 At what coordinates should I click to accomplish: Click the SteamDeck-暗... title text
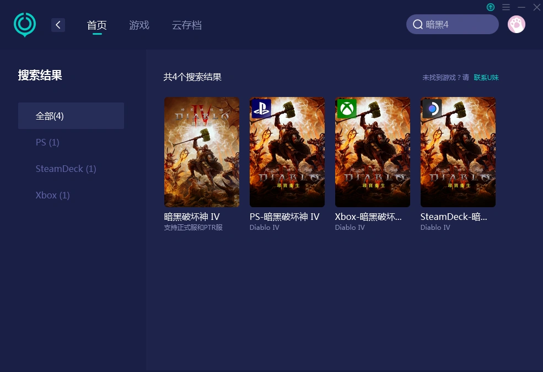(x=454, y=217)
